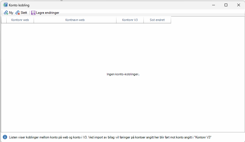
Task: Click the Konto kobling title text
Action: tap(19, 5)
